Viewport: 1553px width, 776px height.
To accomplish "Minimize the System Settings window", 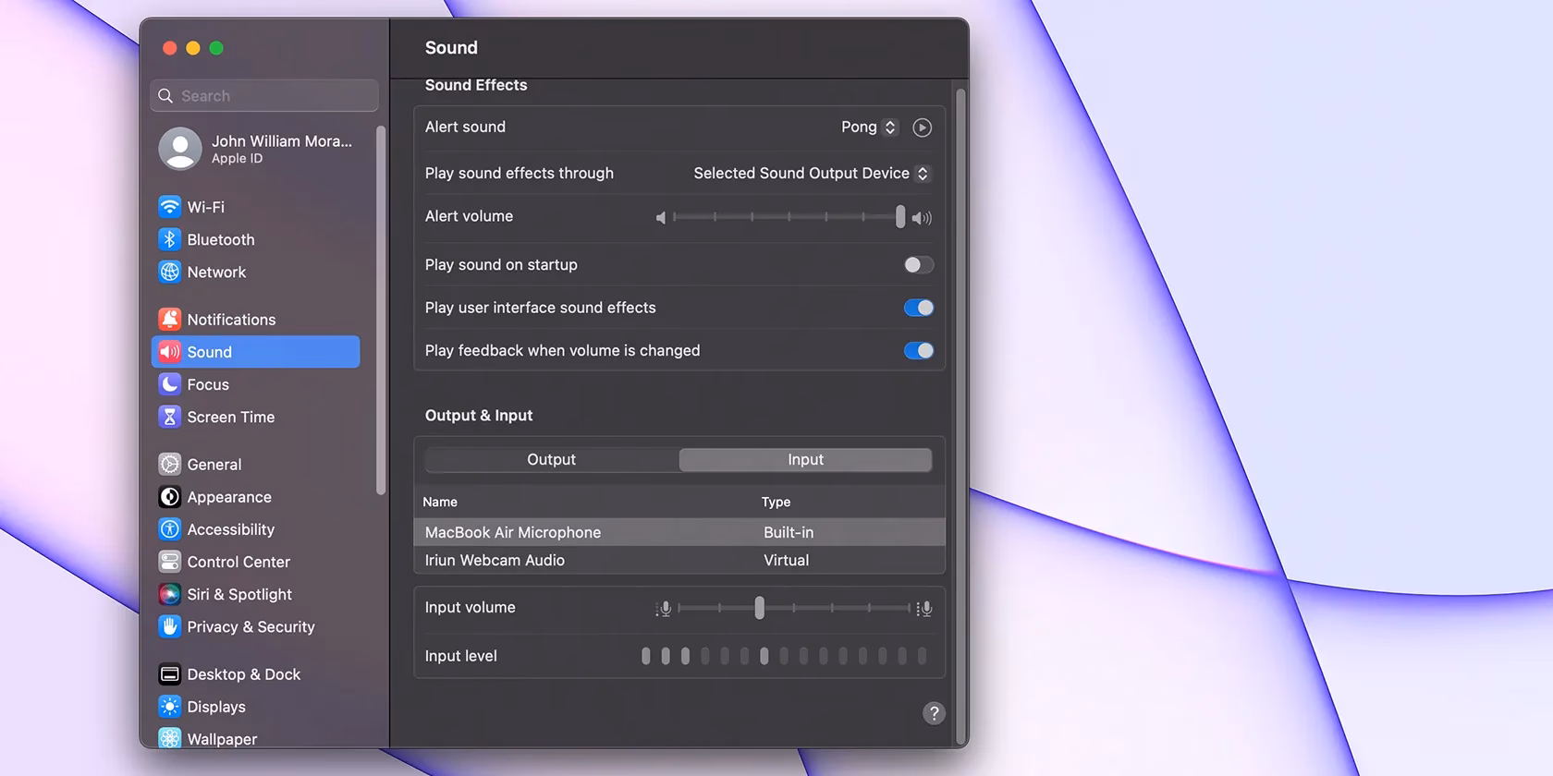I will [192, 48].
